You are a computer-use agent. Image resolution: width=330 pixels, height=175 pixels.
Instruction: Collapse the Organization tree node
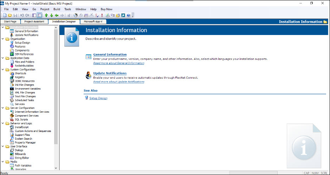coord(2,39)
